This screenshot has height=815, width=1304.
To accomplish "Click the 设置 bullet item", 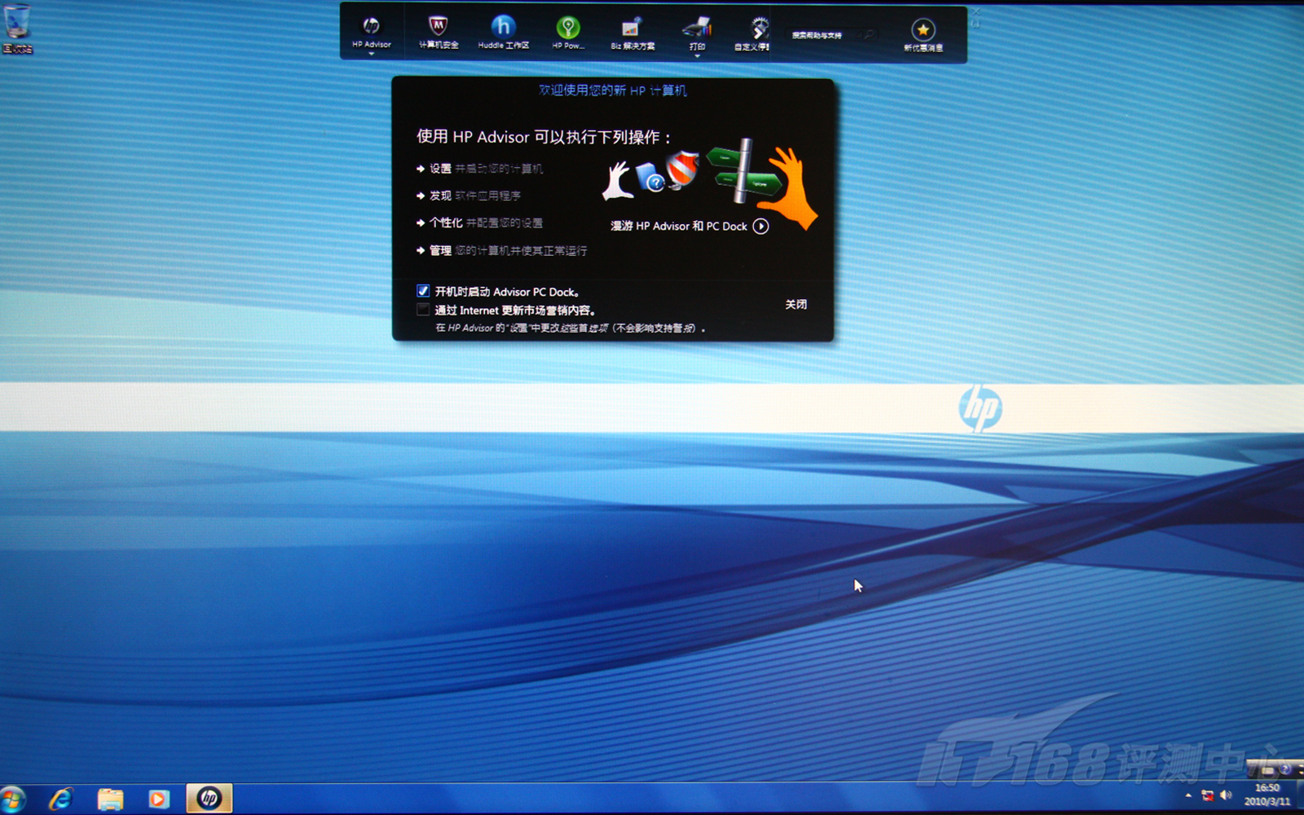I will click(478, 169).
